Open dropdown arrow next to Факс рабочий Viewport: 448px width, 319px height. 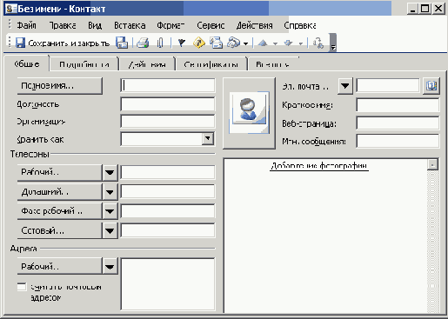point(110,211)
